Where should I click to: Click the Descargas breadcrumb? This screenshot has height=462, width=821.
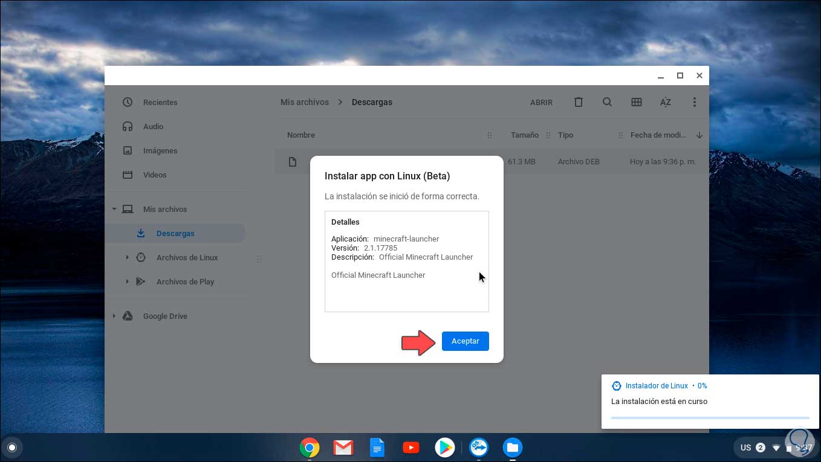[x=372, y=102]
